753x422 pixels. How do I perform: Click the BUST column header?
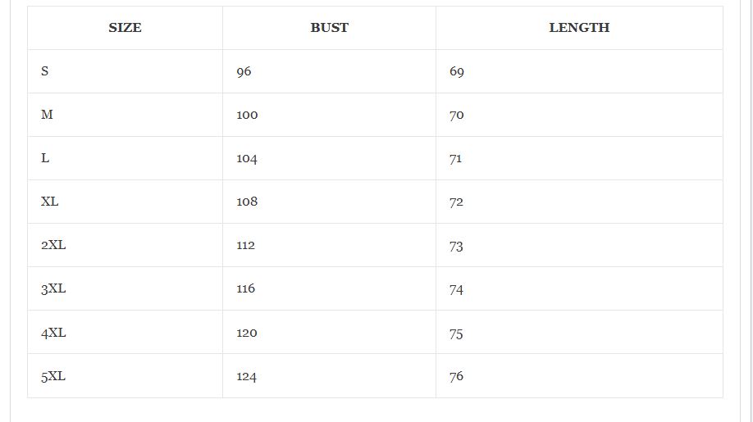(330, 28)
